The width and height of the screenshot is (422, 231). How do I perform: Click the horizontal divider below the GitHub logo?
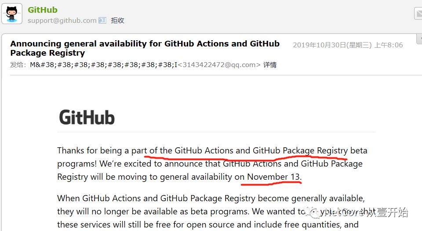click(x=216, y=132)
